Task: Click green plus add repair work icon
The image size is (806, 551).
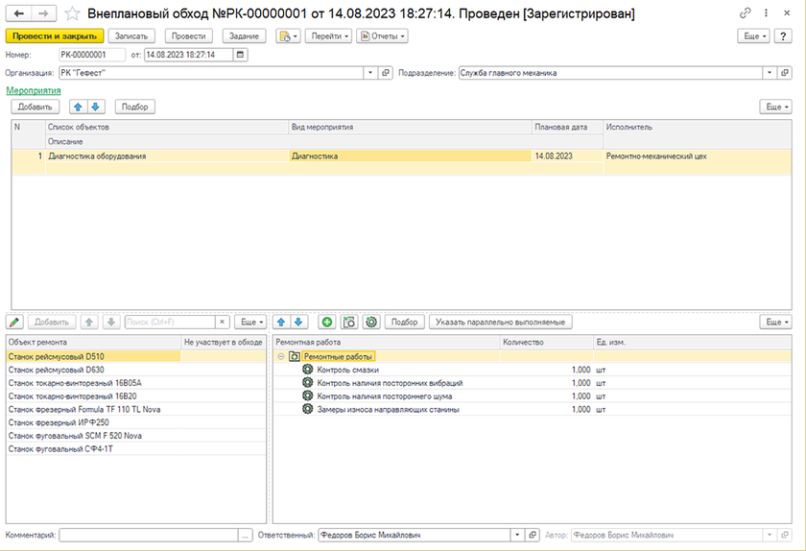Action: 327,323
